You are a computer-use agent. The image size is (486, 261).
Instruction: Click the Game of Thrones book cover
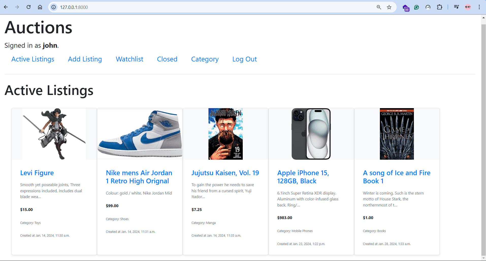397,134
